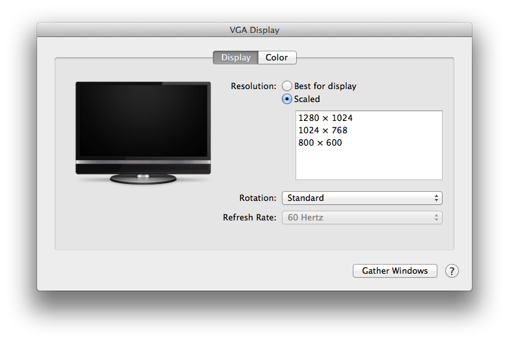The height and width of the screenshot is (342, 509).
Task: Click the Refresh Rate label text
Action: point(249,218)
